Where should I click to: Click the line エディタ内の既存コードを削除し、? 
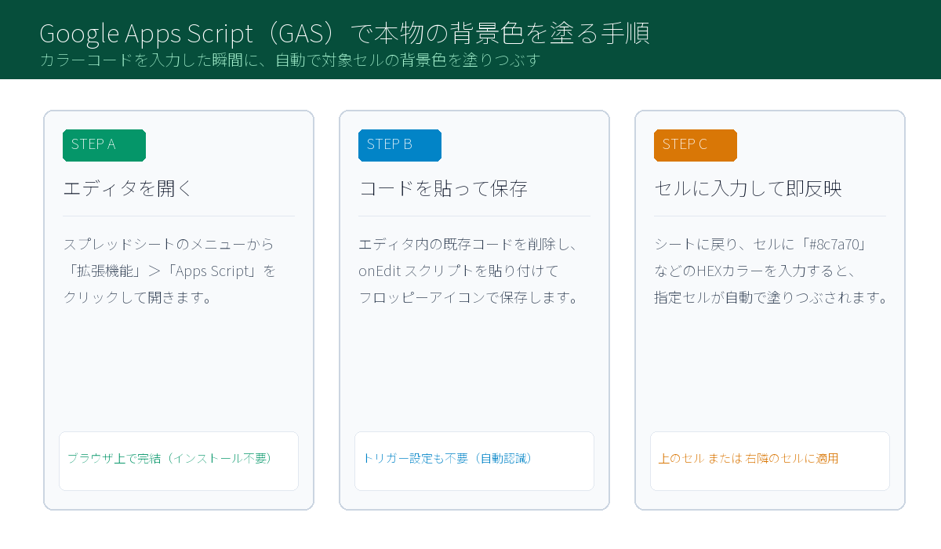[468, 245]
